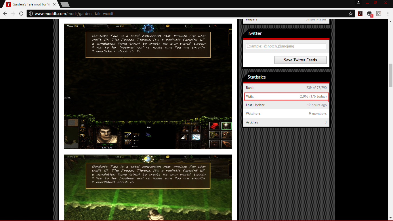Bookmark this page with the star icon

(351, 14)
